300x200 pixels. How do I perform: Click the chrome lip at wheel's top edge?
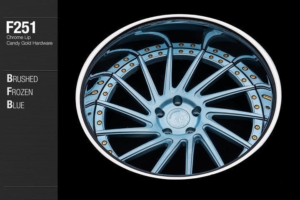pos(179,17)
